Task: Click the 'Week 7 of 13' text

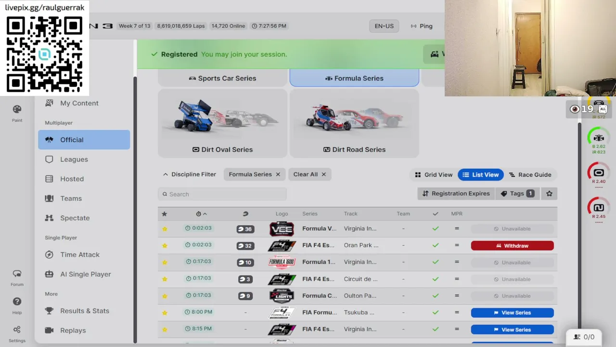Action: (135, 26)
